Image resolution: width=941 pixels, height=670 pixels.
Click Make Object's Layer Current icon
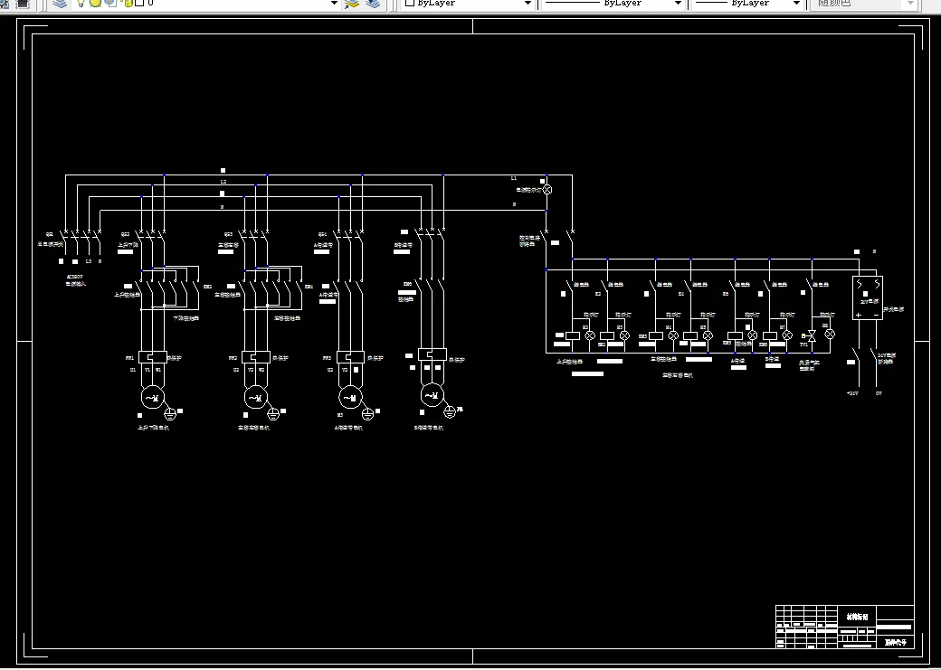click(352, 4)
